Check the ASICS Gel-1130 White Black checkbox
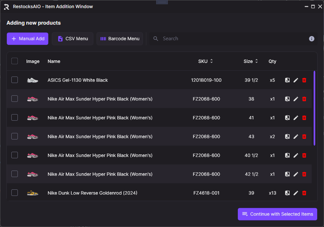 point(15,80)
